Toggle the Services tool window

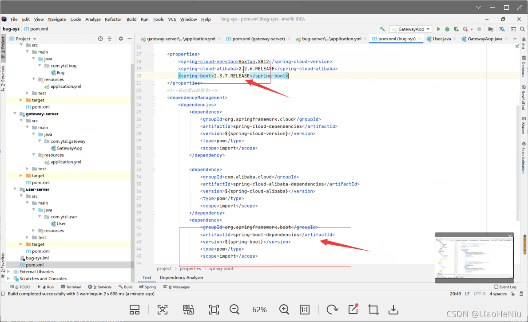point(100,287)
